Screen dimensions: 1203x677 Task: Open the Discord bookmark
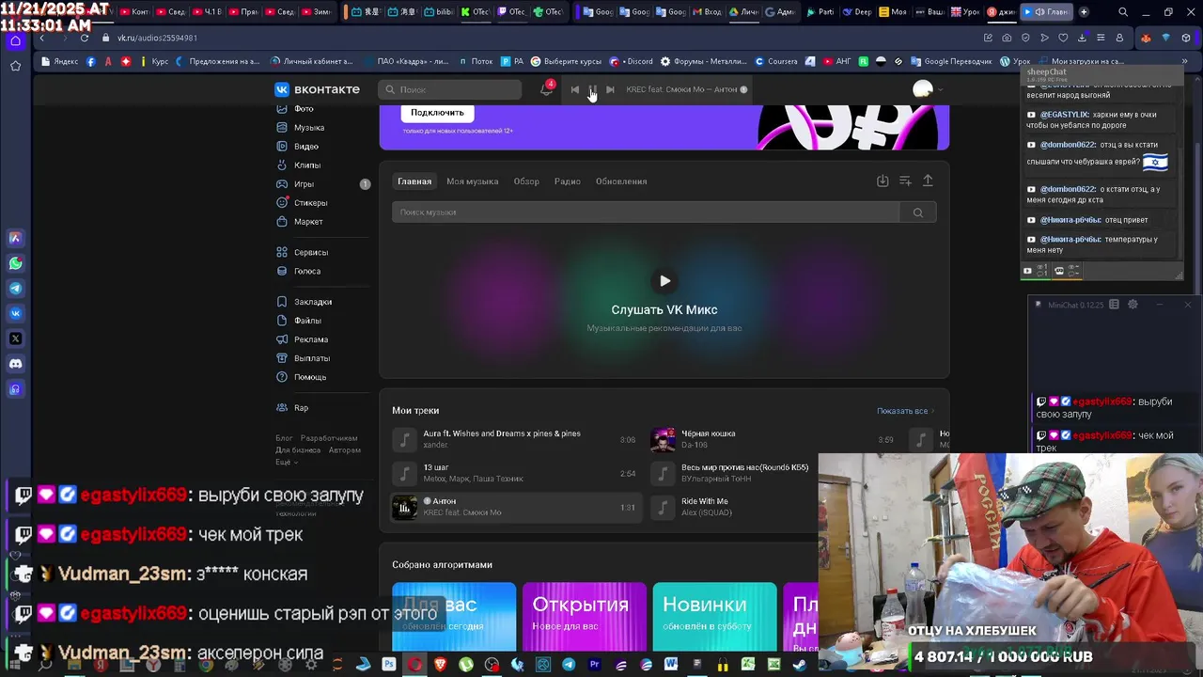(x=632, y=61)
